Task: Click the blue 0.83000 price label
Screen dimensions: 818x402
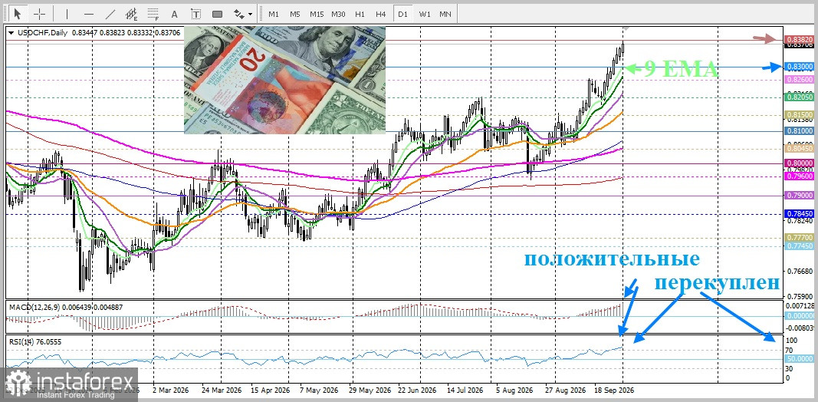Action: tap(800, 67)
